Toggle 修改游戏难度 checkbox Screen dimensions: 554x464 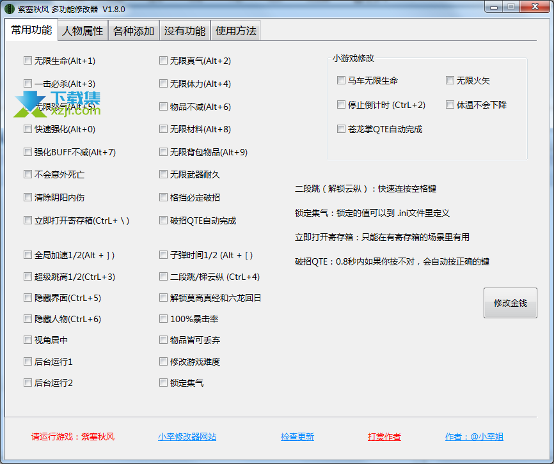[163, 362]
